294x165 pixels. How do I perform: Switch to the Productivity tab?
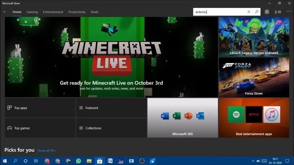[x=77, y=12]
